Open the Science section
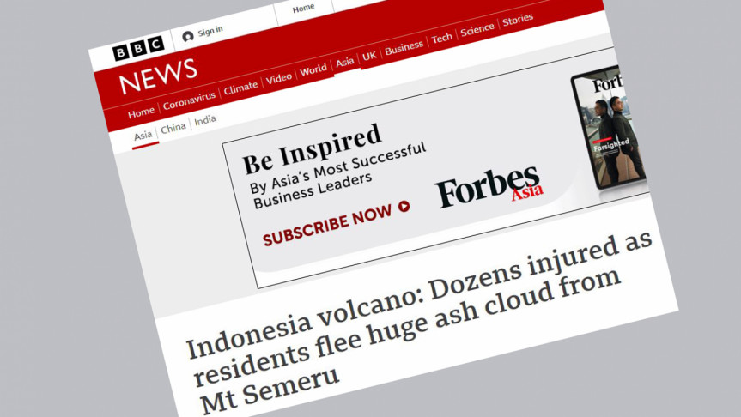Viewport: 741px width, 417px height. pyautogui.click(x=477, y=30)
